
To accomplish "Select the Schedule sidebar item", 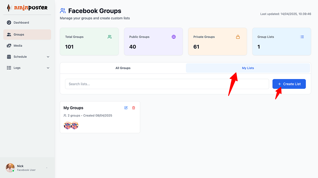I will [x=27, y=57].
